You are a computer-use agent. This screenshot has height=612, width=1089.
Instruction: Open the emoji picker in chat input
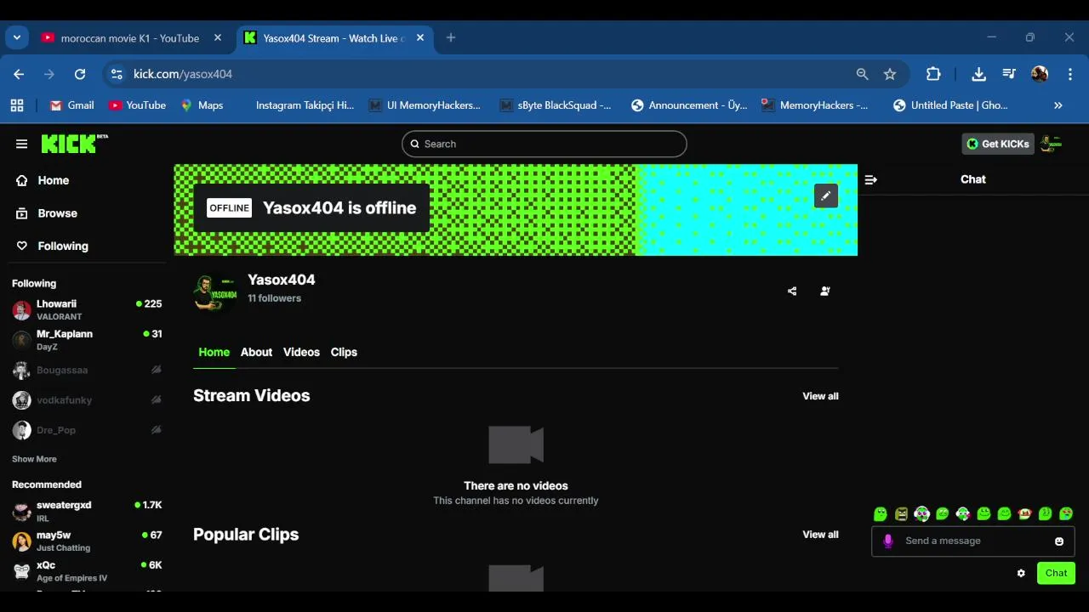click(x=1059, y=541)
